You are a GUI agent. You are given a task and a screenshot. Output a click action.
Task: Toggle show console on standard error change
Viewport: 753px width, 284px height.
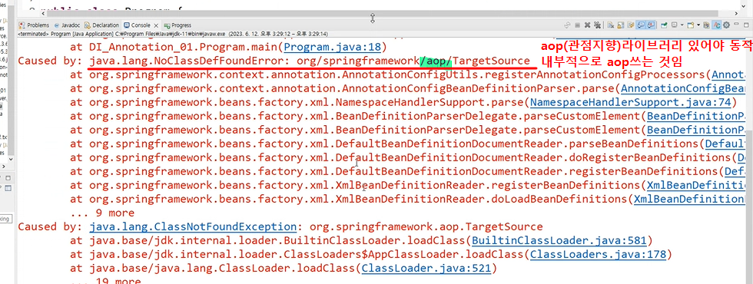(651, 25)
